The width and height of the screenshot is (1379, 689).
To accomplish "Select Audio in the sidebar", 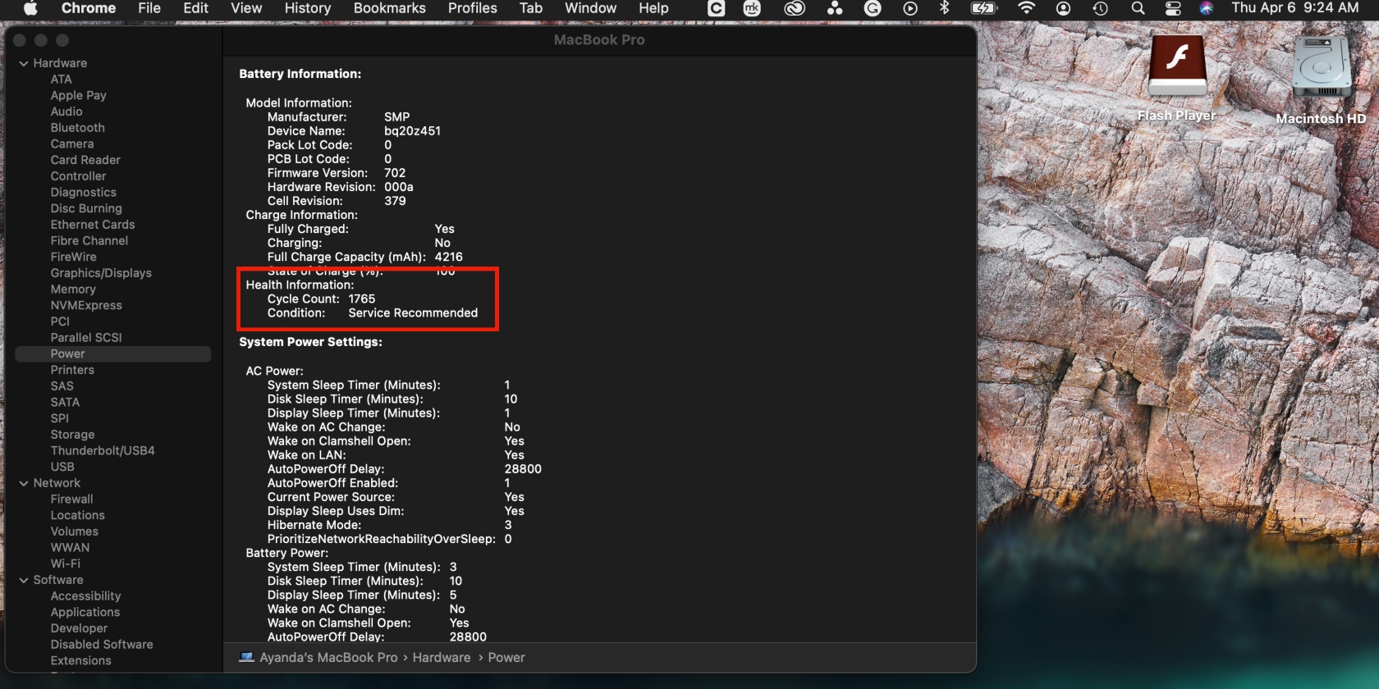I will tap(66, 112).
